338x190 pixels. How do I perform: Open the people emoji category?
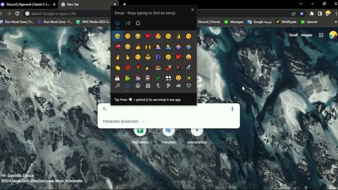coord(148,85)
